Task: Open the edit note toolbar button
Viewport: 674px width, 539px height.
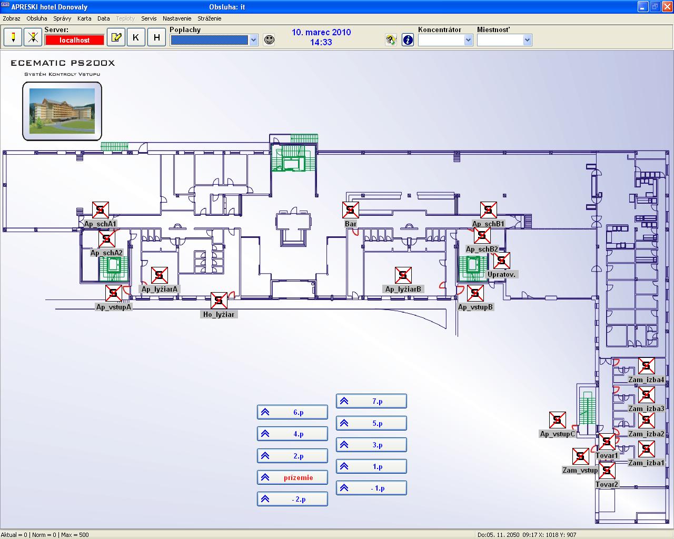Action: tap(116, 37)
